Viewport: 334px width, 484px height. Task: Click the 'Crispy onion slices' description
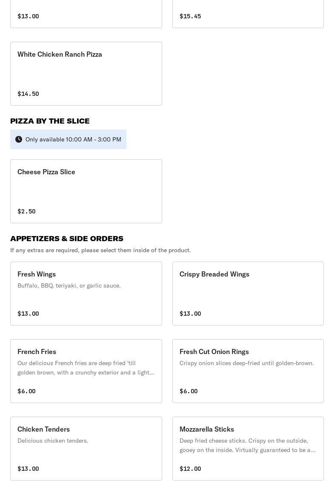(x=246, y=363)
